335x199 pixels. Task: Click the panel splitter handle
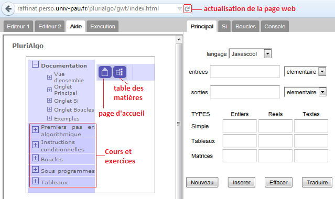pyautogui.click(x=179, y=124)
